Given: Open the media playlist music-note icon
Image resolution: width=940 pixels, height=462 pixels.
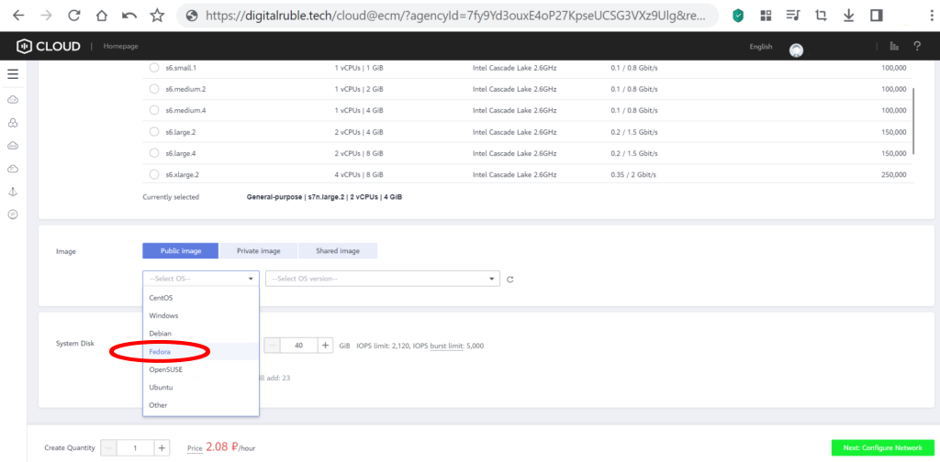Looking at the screenshot, I should click(793, 16).
